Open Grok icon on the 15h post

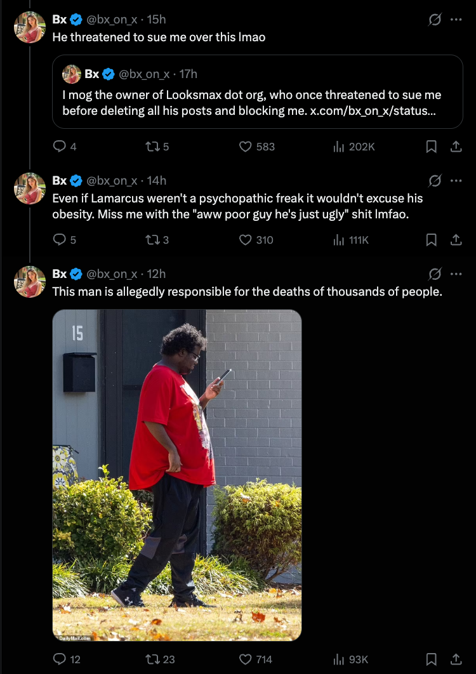[435, 20]
